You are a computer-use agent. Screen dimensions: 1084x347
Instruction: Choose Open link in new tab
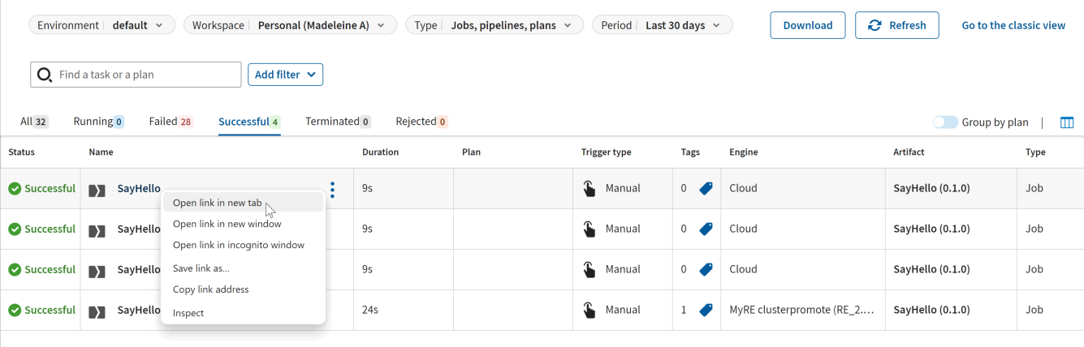218,203
